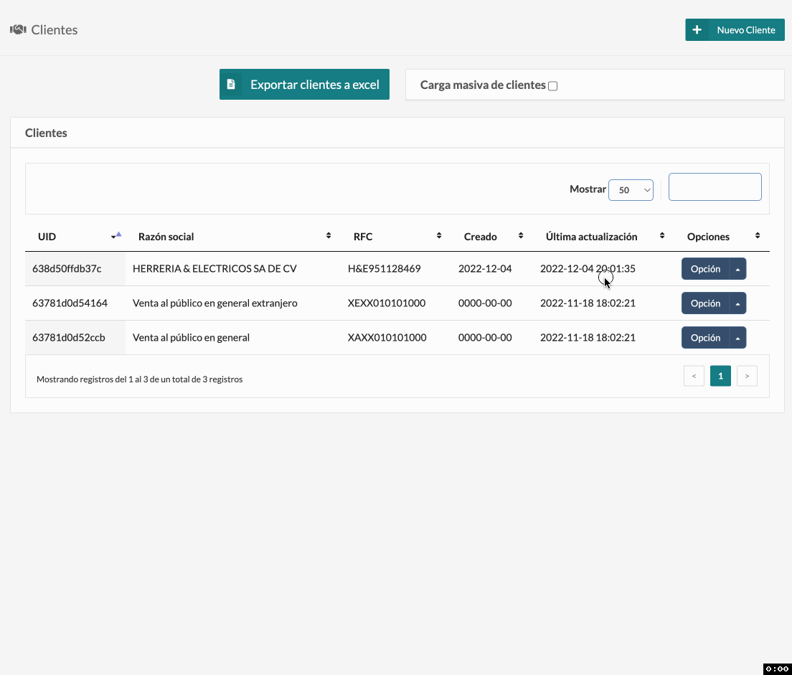Image resolution: width=792 pixels, height=675 pixels.
Task: Click inside the search input field
Action: point(715,186)
